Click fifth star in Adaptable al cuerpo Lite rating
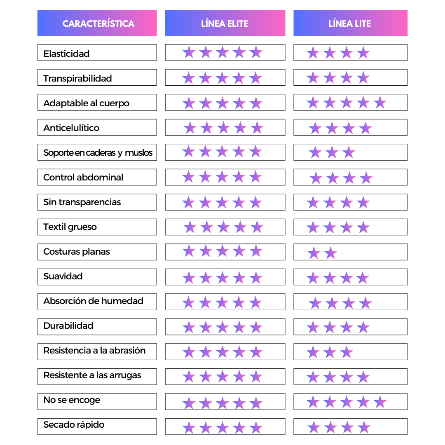This screenshot has height=445, width=445. pos(380,103)
